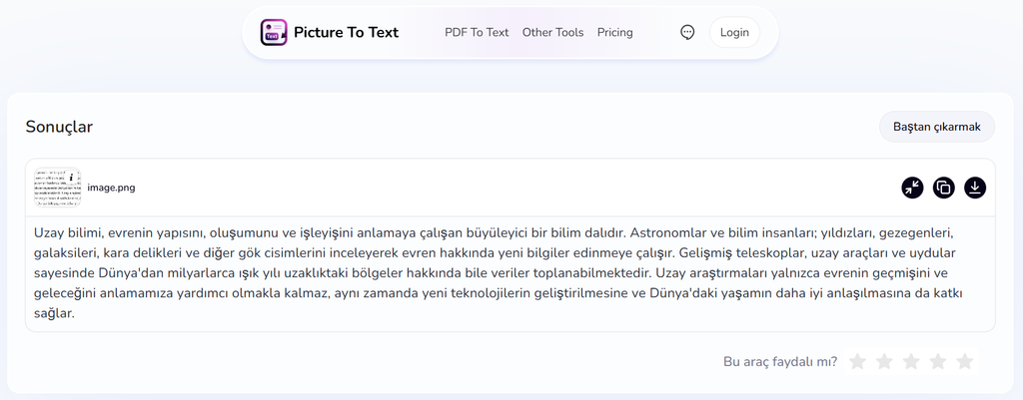Rate the tool two stars
Image resolution: width=1023 pixels, height=400 pixels.
[884, 361]
